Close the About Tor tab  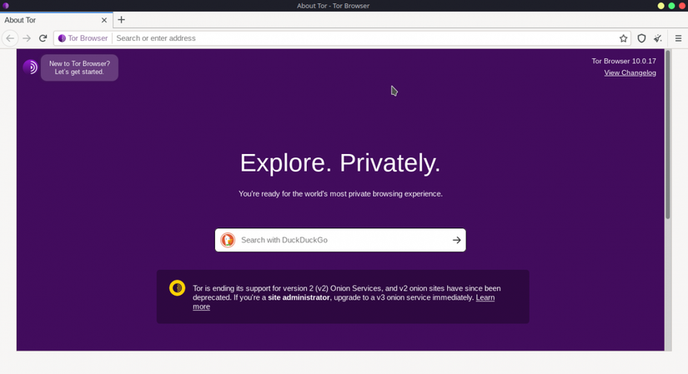[104, 20]
